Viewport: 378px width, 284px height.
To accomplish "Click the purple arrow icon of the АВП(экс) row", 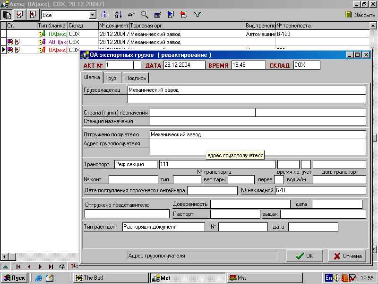I will click(x=43, y=42).
